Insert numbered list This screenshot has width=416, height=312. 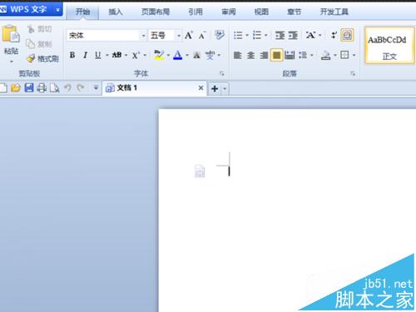tap(257, 35)
